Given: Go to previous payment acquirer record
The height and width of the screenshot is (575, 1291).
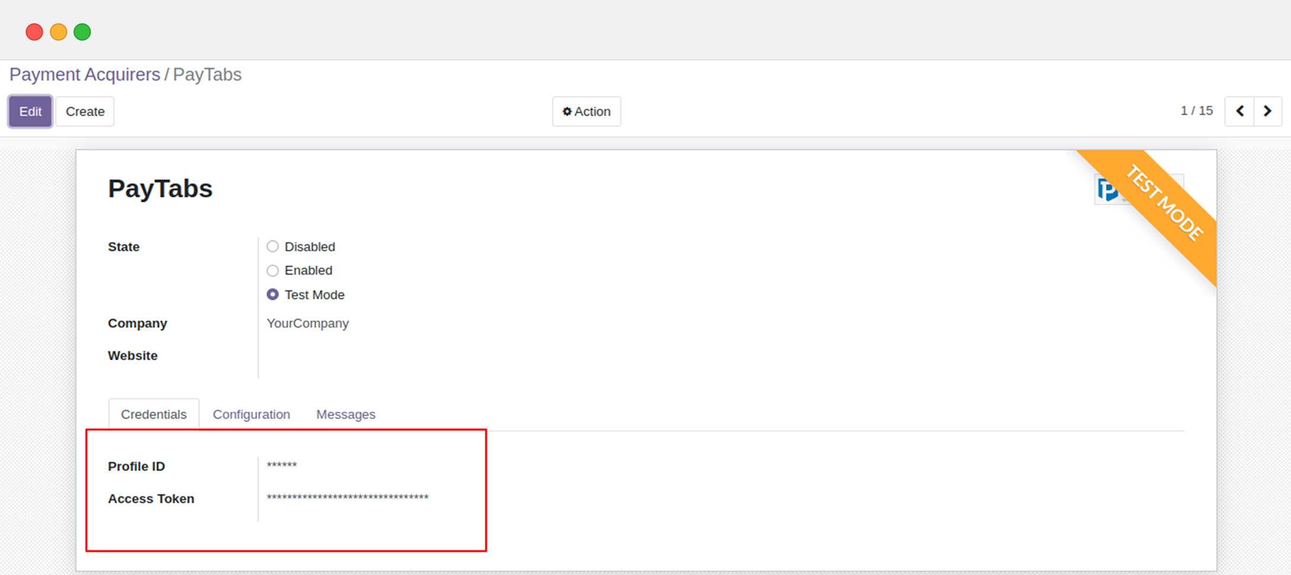Looking at the screenshot, I should pos(1240,111).
